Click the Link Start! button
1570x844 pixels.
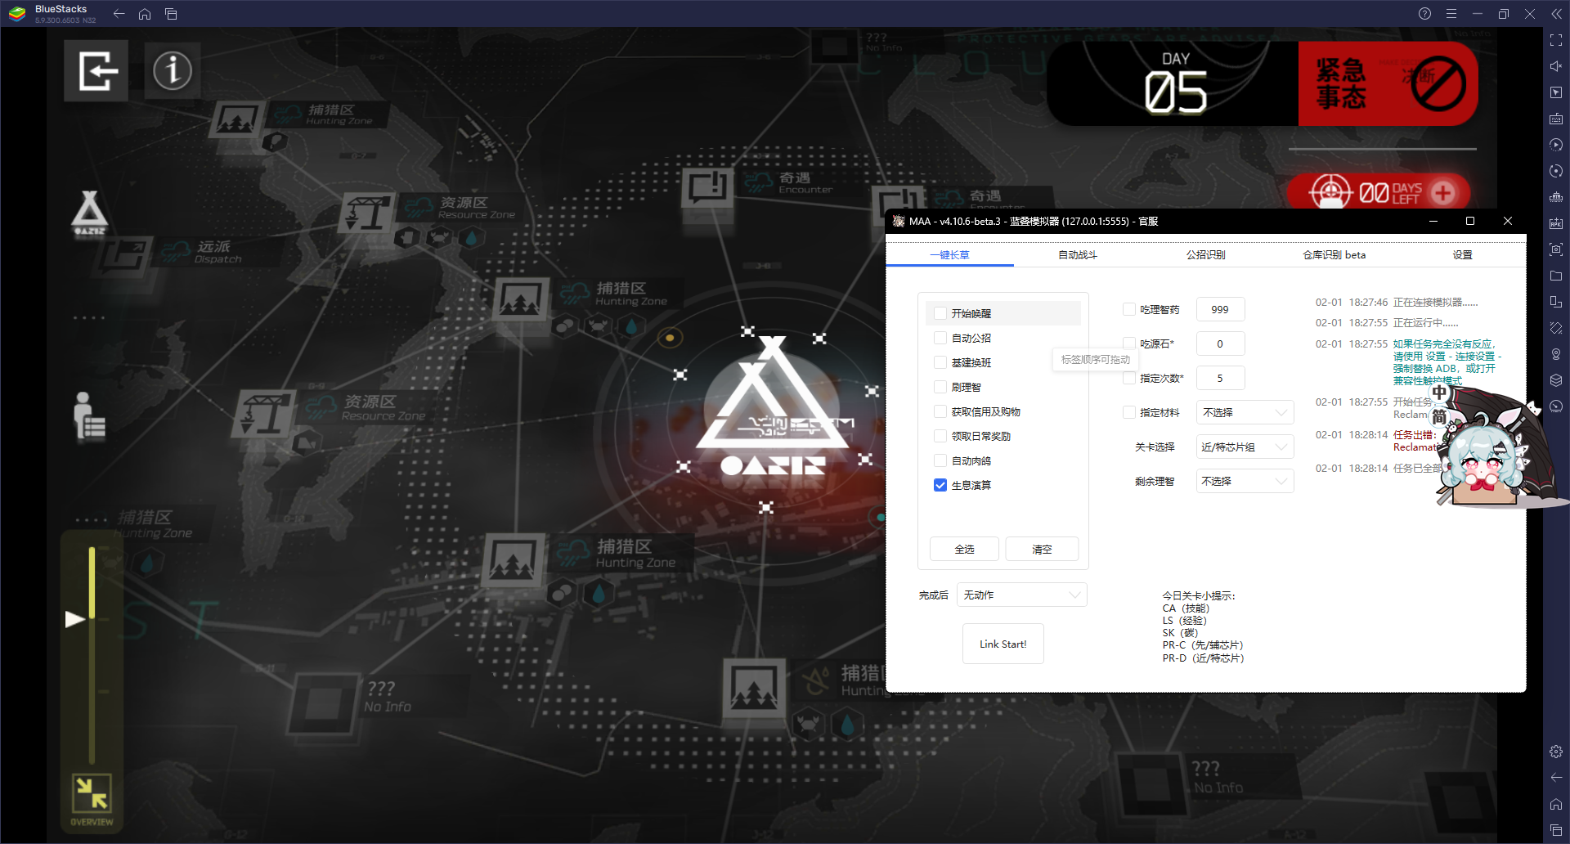[x=1003, y=644]
